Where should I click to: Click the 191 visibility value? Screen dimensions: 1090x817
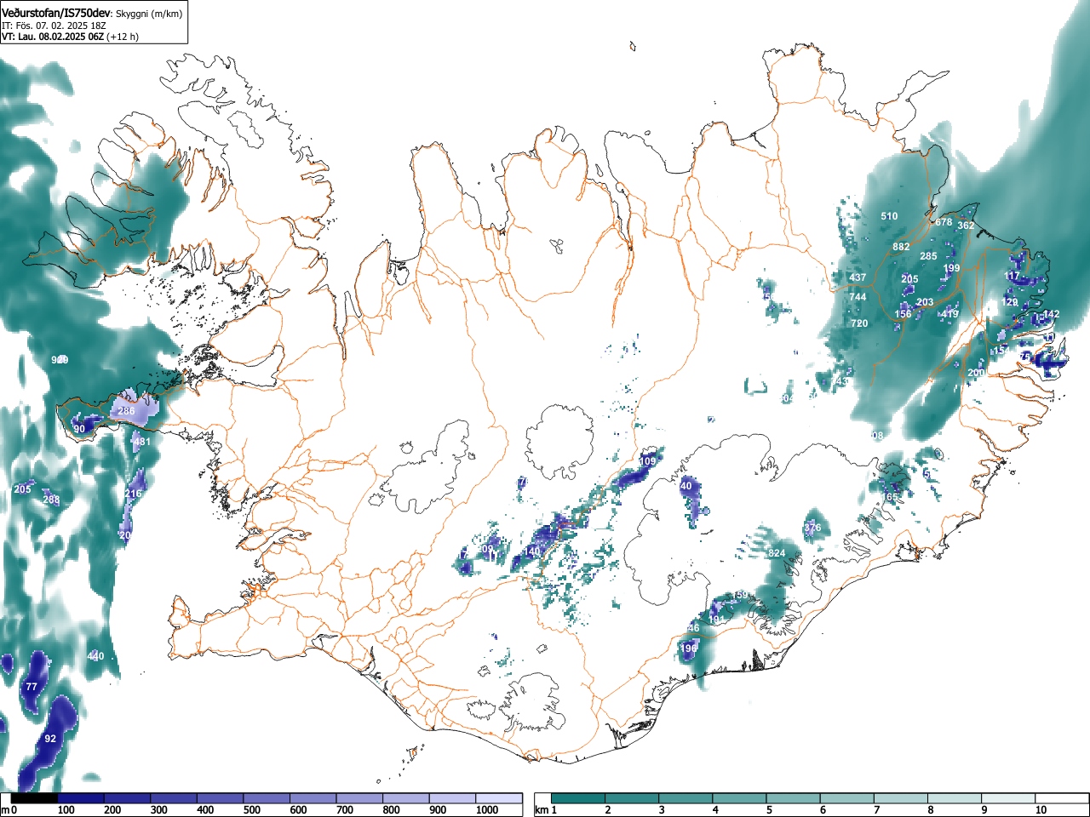717,620
